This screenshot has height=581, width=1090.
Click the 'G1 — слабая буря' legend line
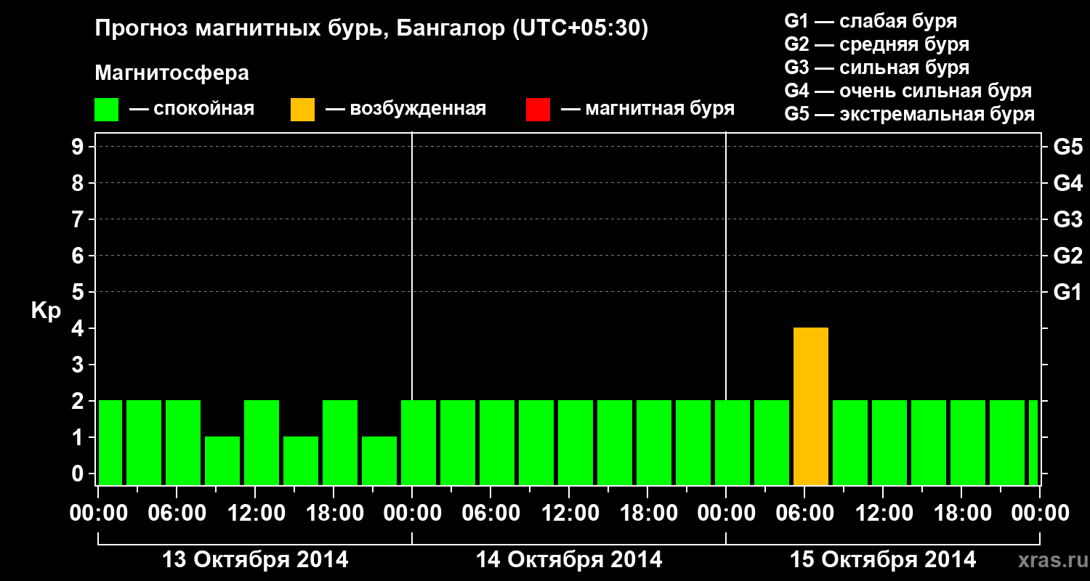(871, 21)
